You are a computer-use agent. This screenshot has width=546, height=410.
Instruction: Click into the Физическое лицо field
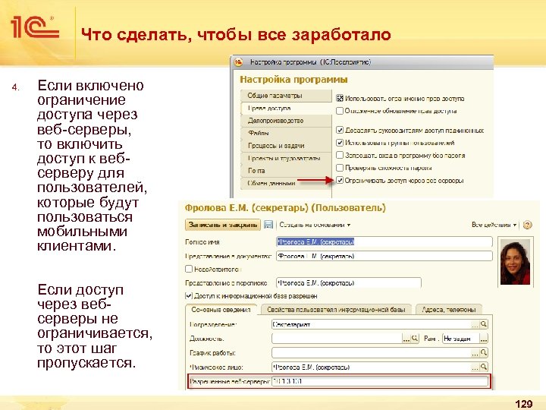[x=371, y=367]
